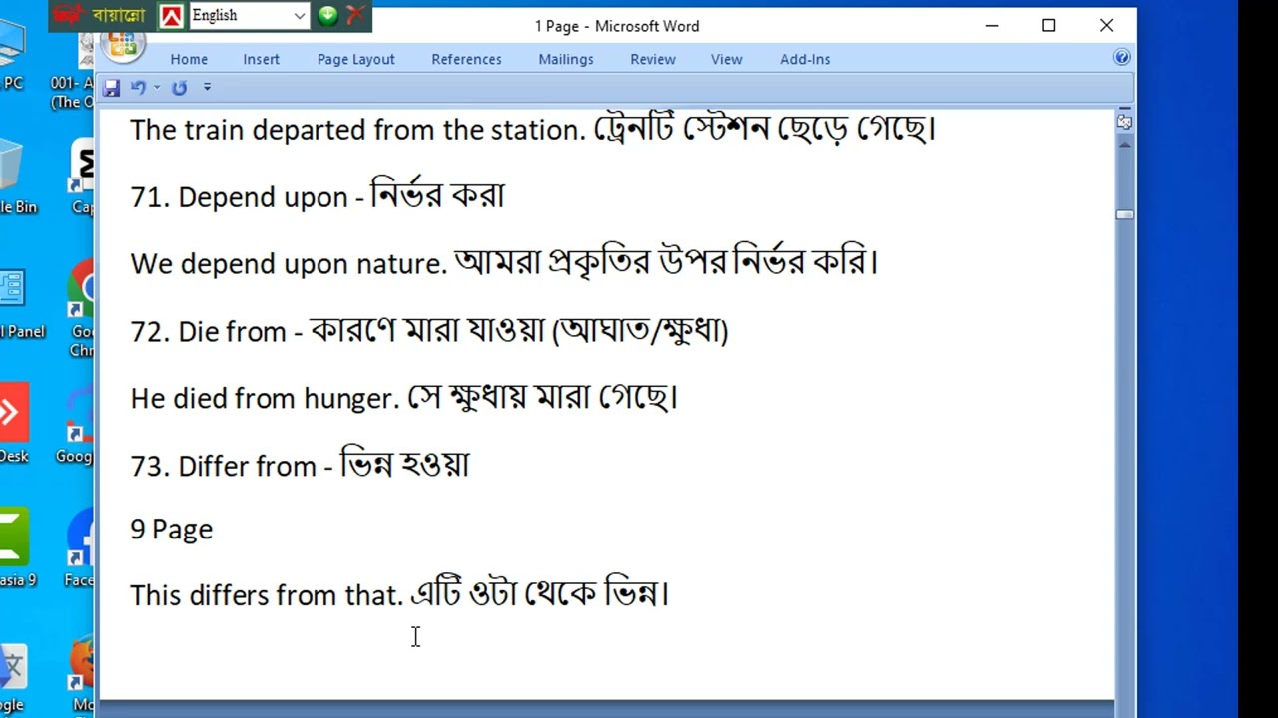Select the Add-Ins tab
The width and height of the screenshot is (1278, 718).
(805, 59)
